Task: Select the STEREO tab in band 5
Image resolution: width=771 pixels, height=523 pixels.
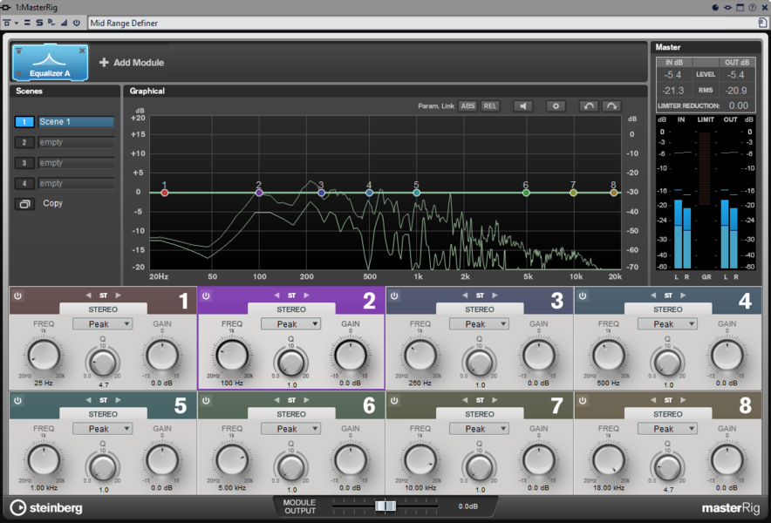Action: [x=103, y=414]
